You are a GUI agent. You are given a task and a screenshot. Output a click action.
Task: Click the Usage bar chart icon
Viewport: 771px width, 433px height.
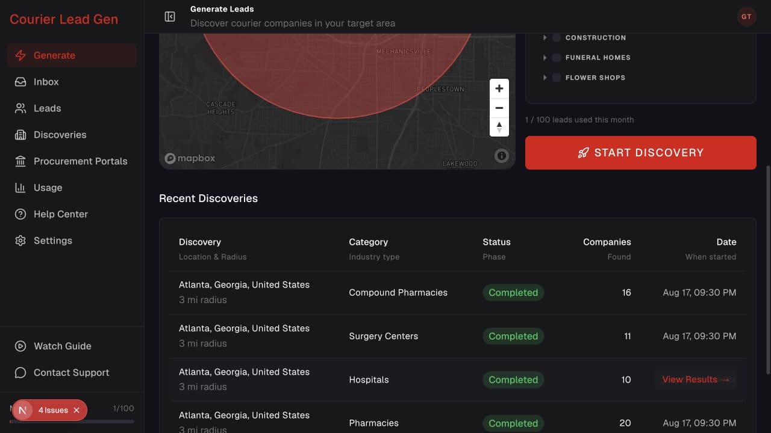20,188
